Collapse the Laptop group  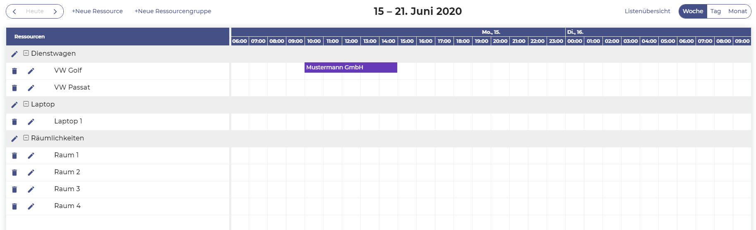click(x=26, y=104)
